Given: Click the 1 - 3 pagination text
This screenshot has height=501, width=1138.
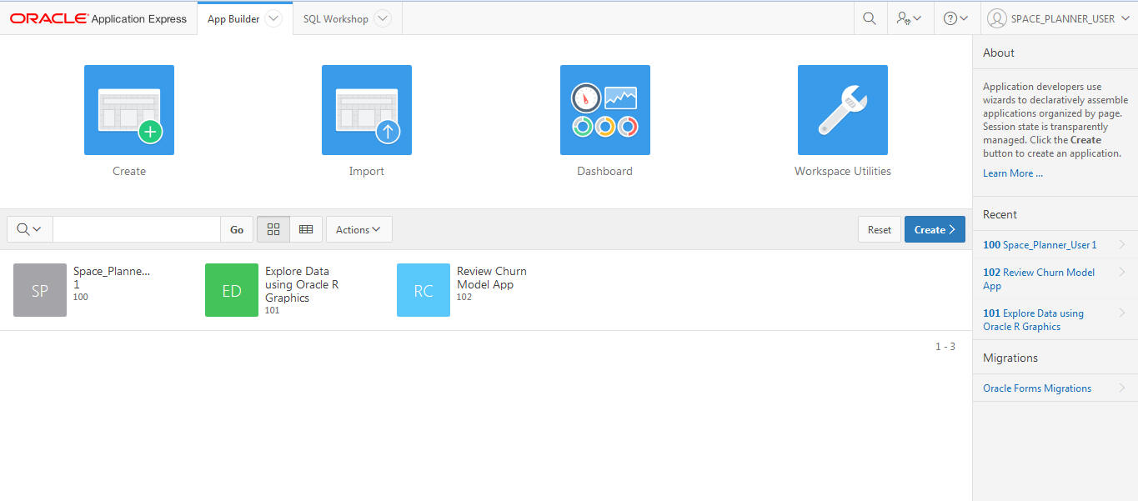Looking at the screenshot, I should pyautogui.click(x=945, y=346).
